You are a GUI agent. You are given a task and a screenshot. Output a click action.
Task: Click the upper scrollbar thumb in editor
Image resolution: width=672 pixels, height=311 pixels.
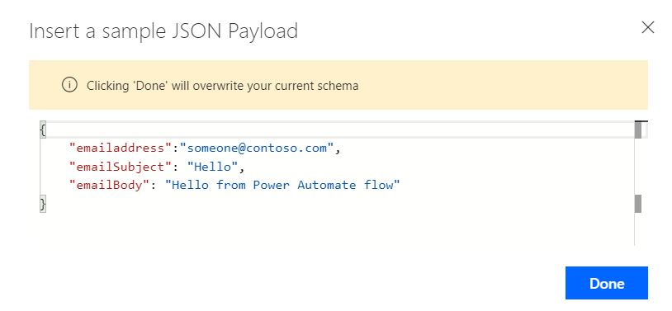(638, 130)
